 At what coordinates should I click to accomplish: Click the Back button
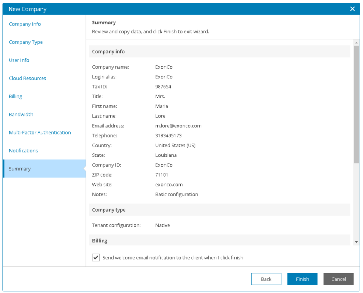pos(266,279)
